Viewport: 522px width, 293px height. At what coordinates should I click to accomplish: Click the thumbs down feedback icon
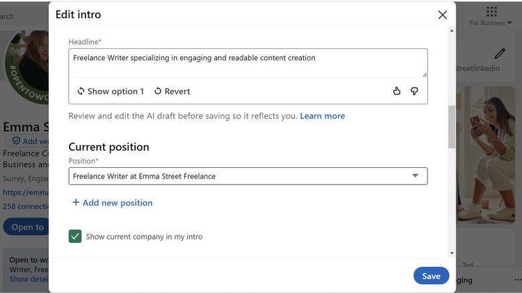coord(414,91)
